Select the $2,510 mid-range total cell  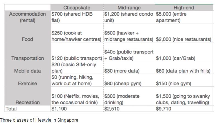click(x=129, y=109)
